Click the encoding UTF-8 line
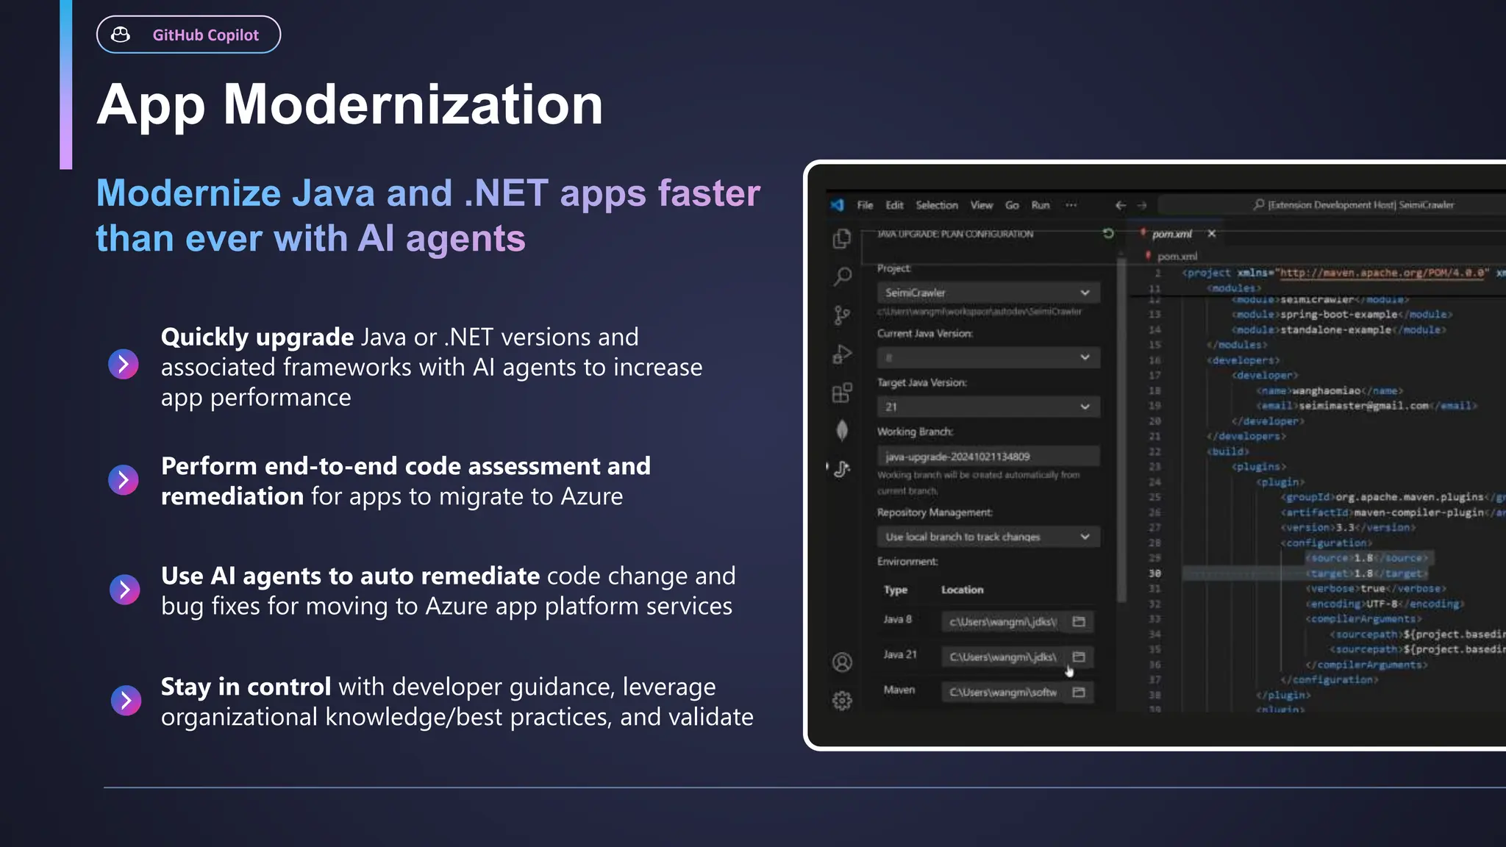This screenshot has height=847, width=1506. [x=1385, y=604]
